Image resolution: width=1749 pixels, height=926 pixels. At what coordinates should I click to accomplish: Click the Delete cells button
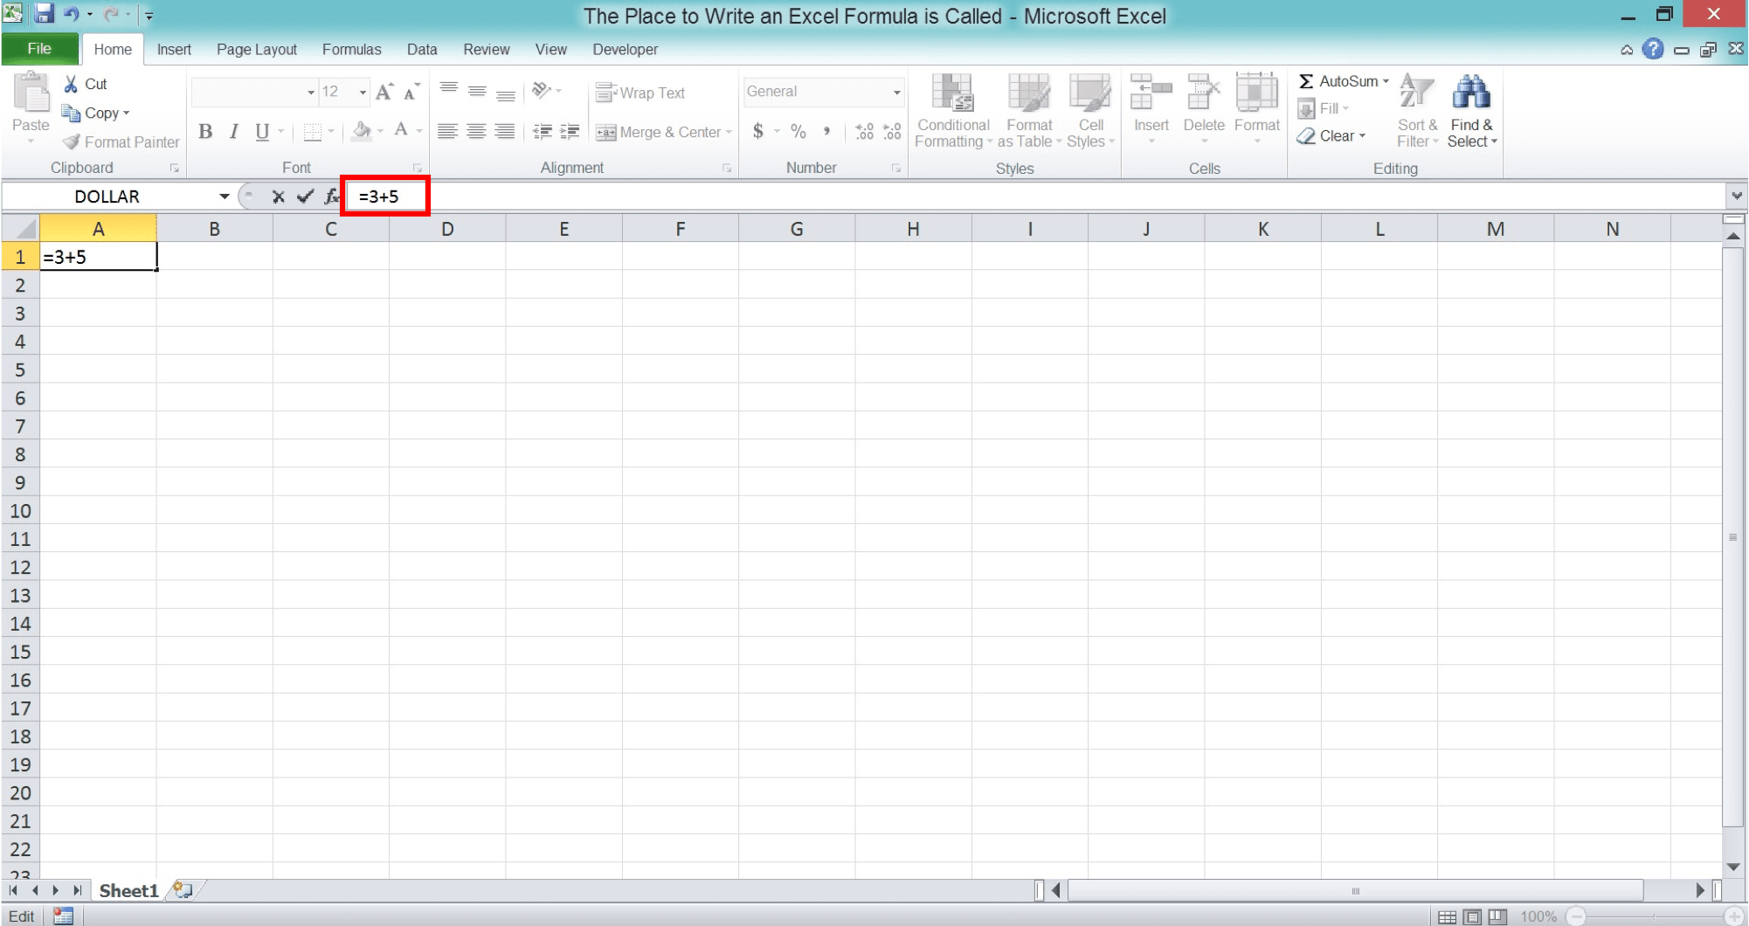(x=1204, y=107)
